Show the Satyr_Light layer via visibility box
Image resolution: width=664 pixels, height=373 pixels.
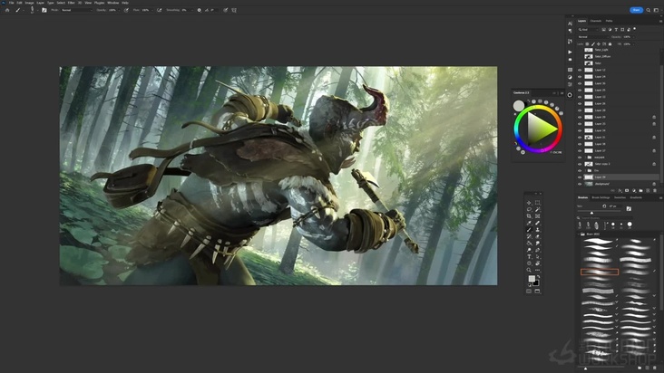tap(580, 50)
